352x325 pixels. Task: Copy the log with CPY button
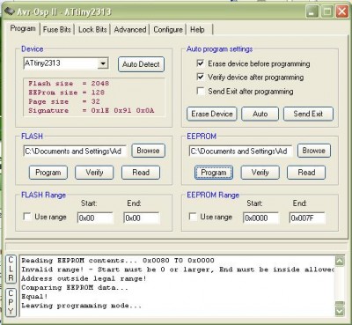[x=11, y=302]
